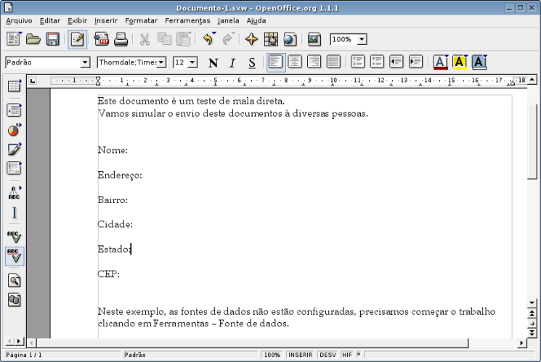
Task: Apply yellow highlight color
Action: coord(460,62)
